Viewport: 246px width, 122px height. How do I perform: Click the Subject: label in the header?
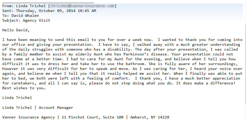(x=11, y=20)
